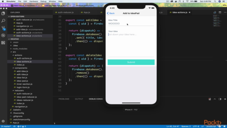Expand the node_modules folder
This screenshot has height=128, width=227.
[11, 49]
